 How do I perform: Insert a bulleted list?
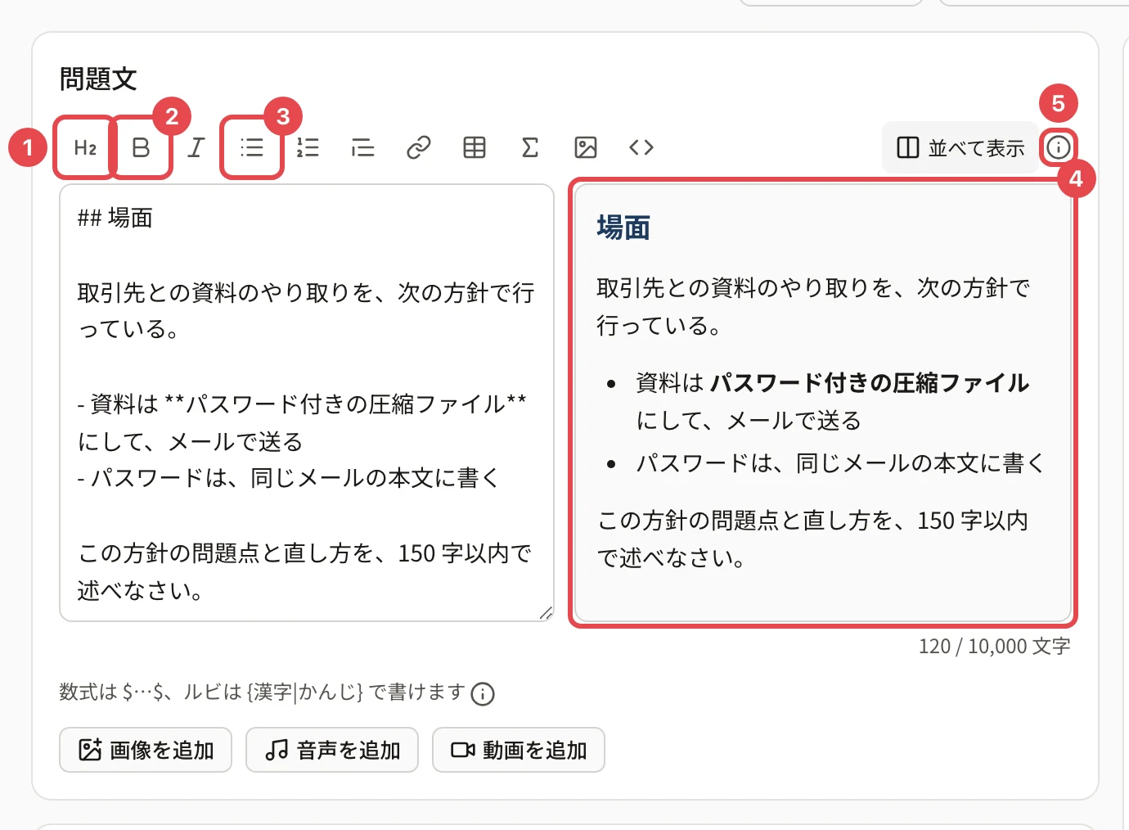click(252, 147)
